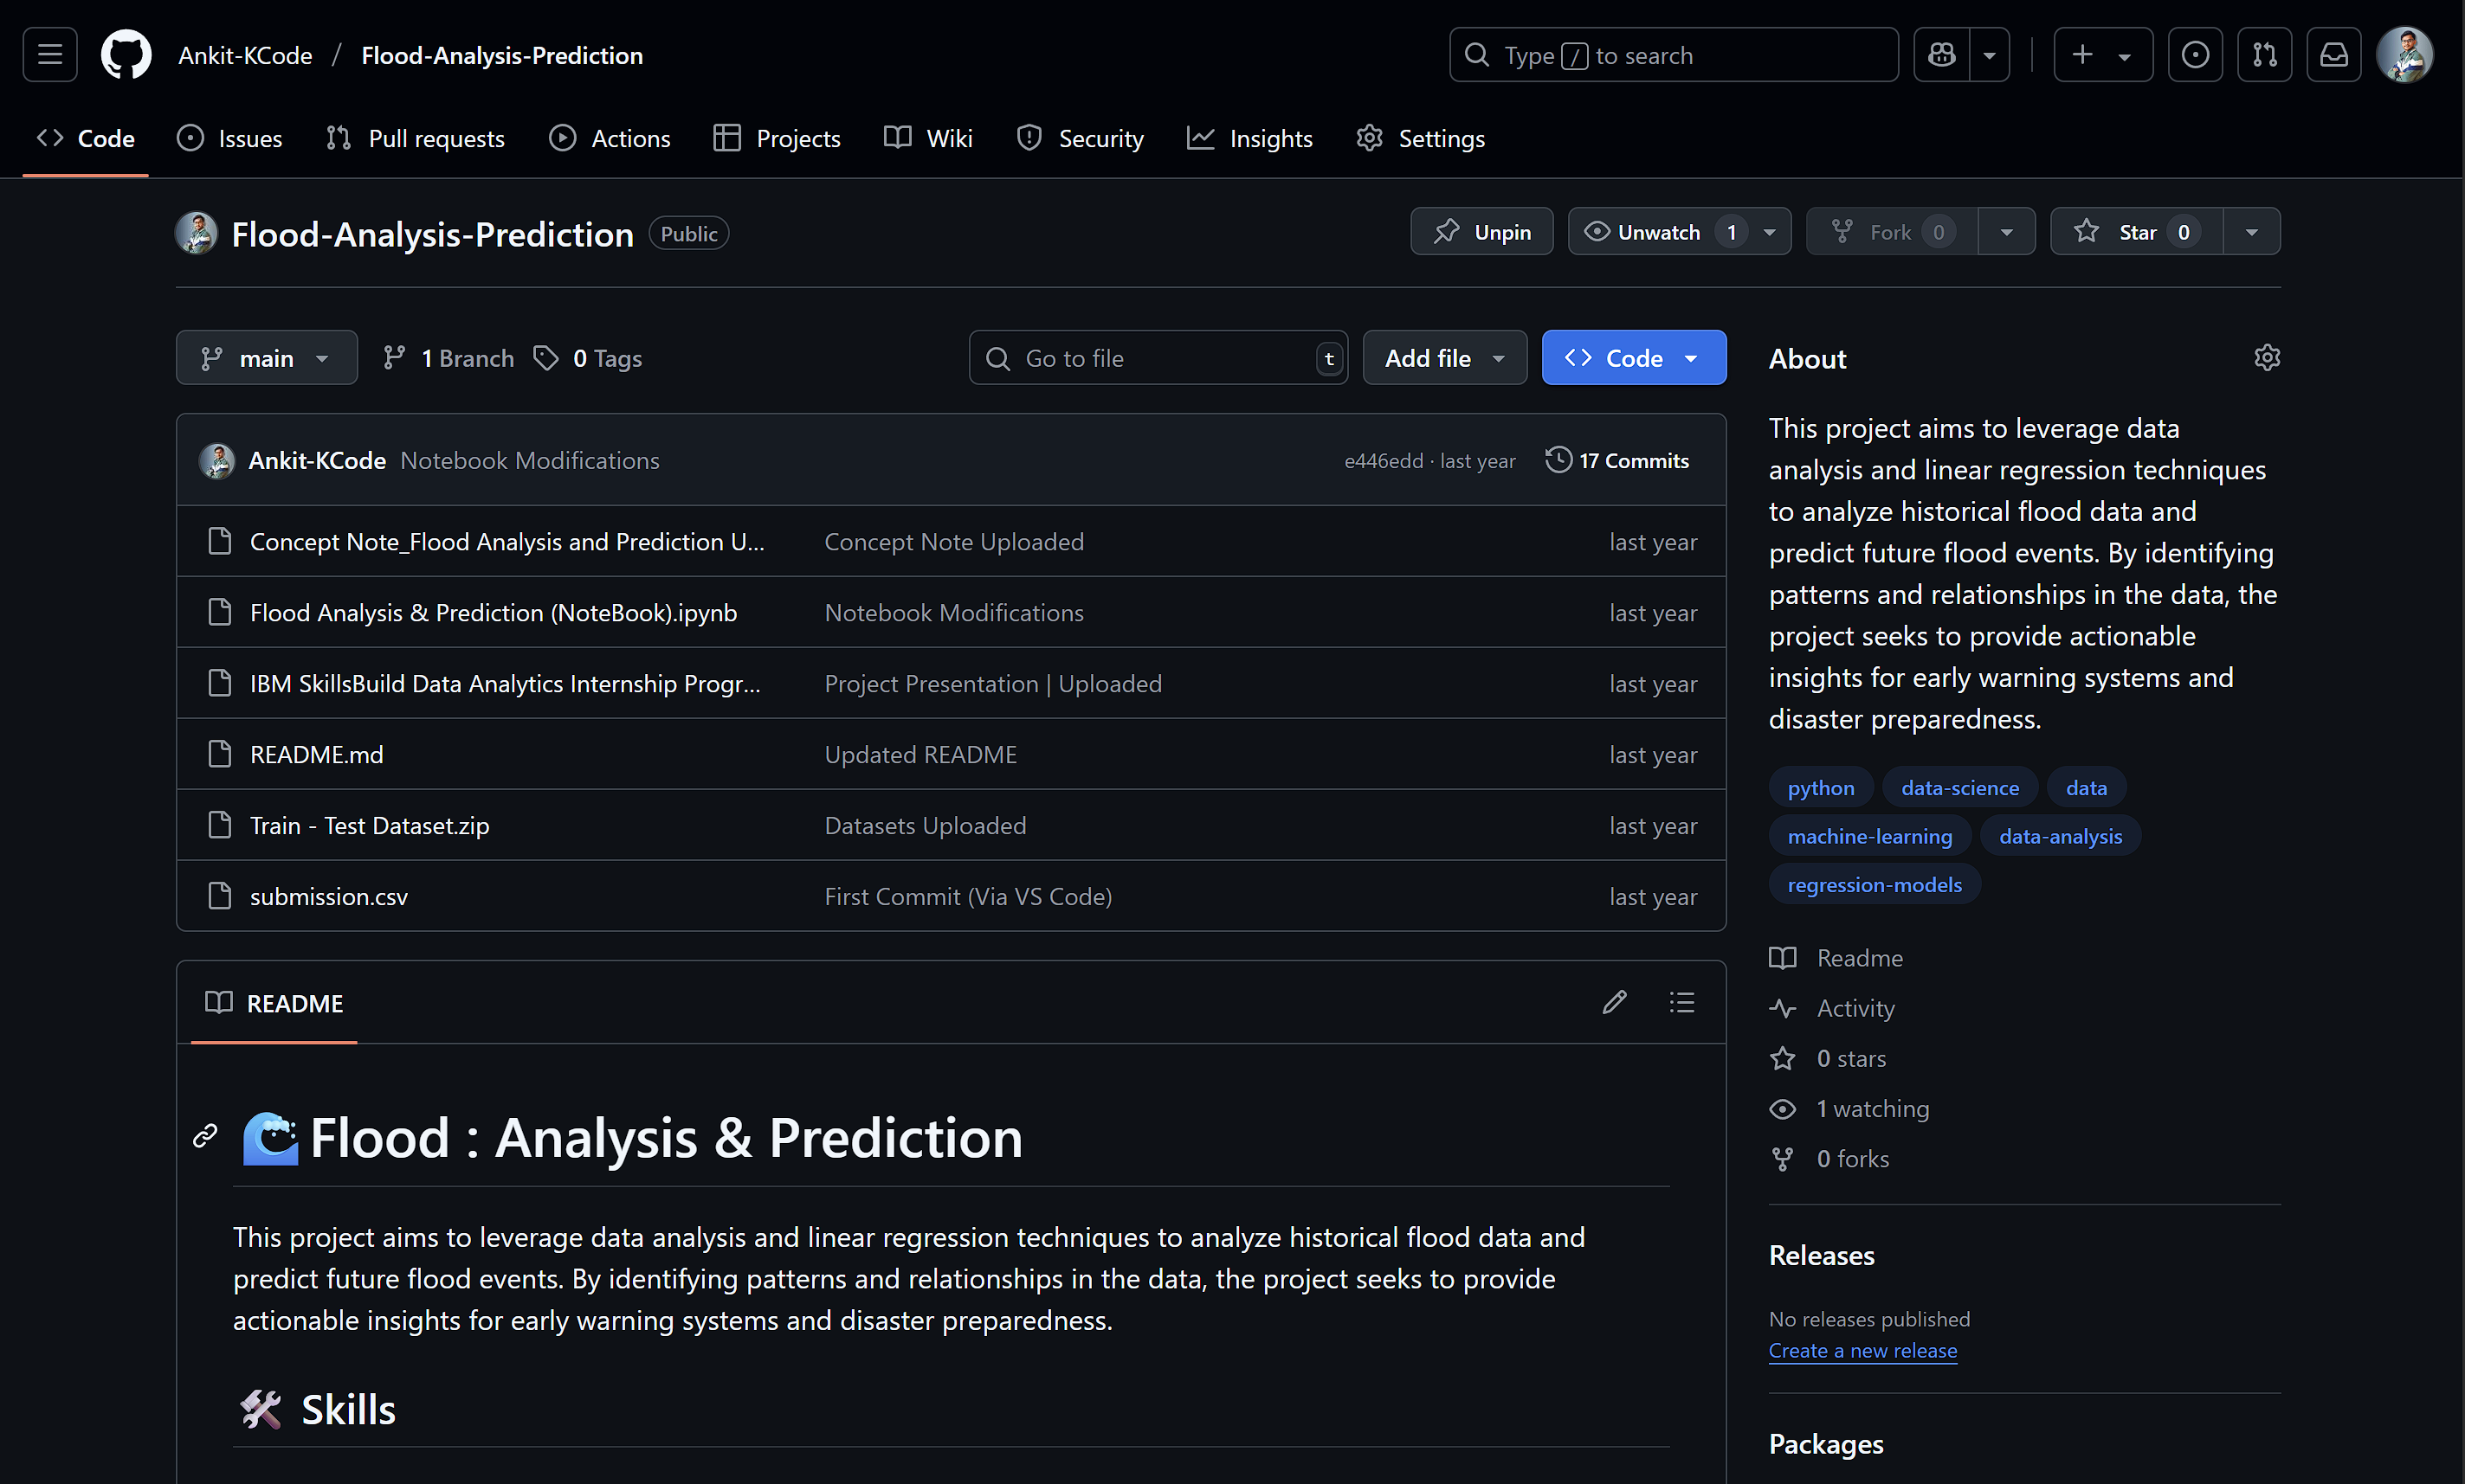Open the Projects tab
Image resolution: width=2465 pixels, height=1484 pixels.
[x=778, y=138]
